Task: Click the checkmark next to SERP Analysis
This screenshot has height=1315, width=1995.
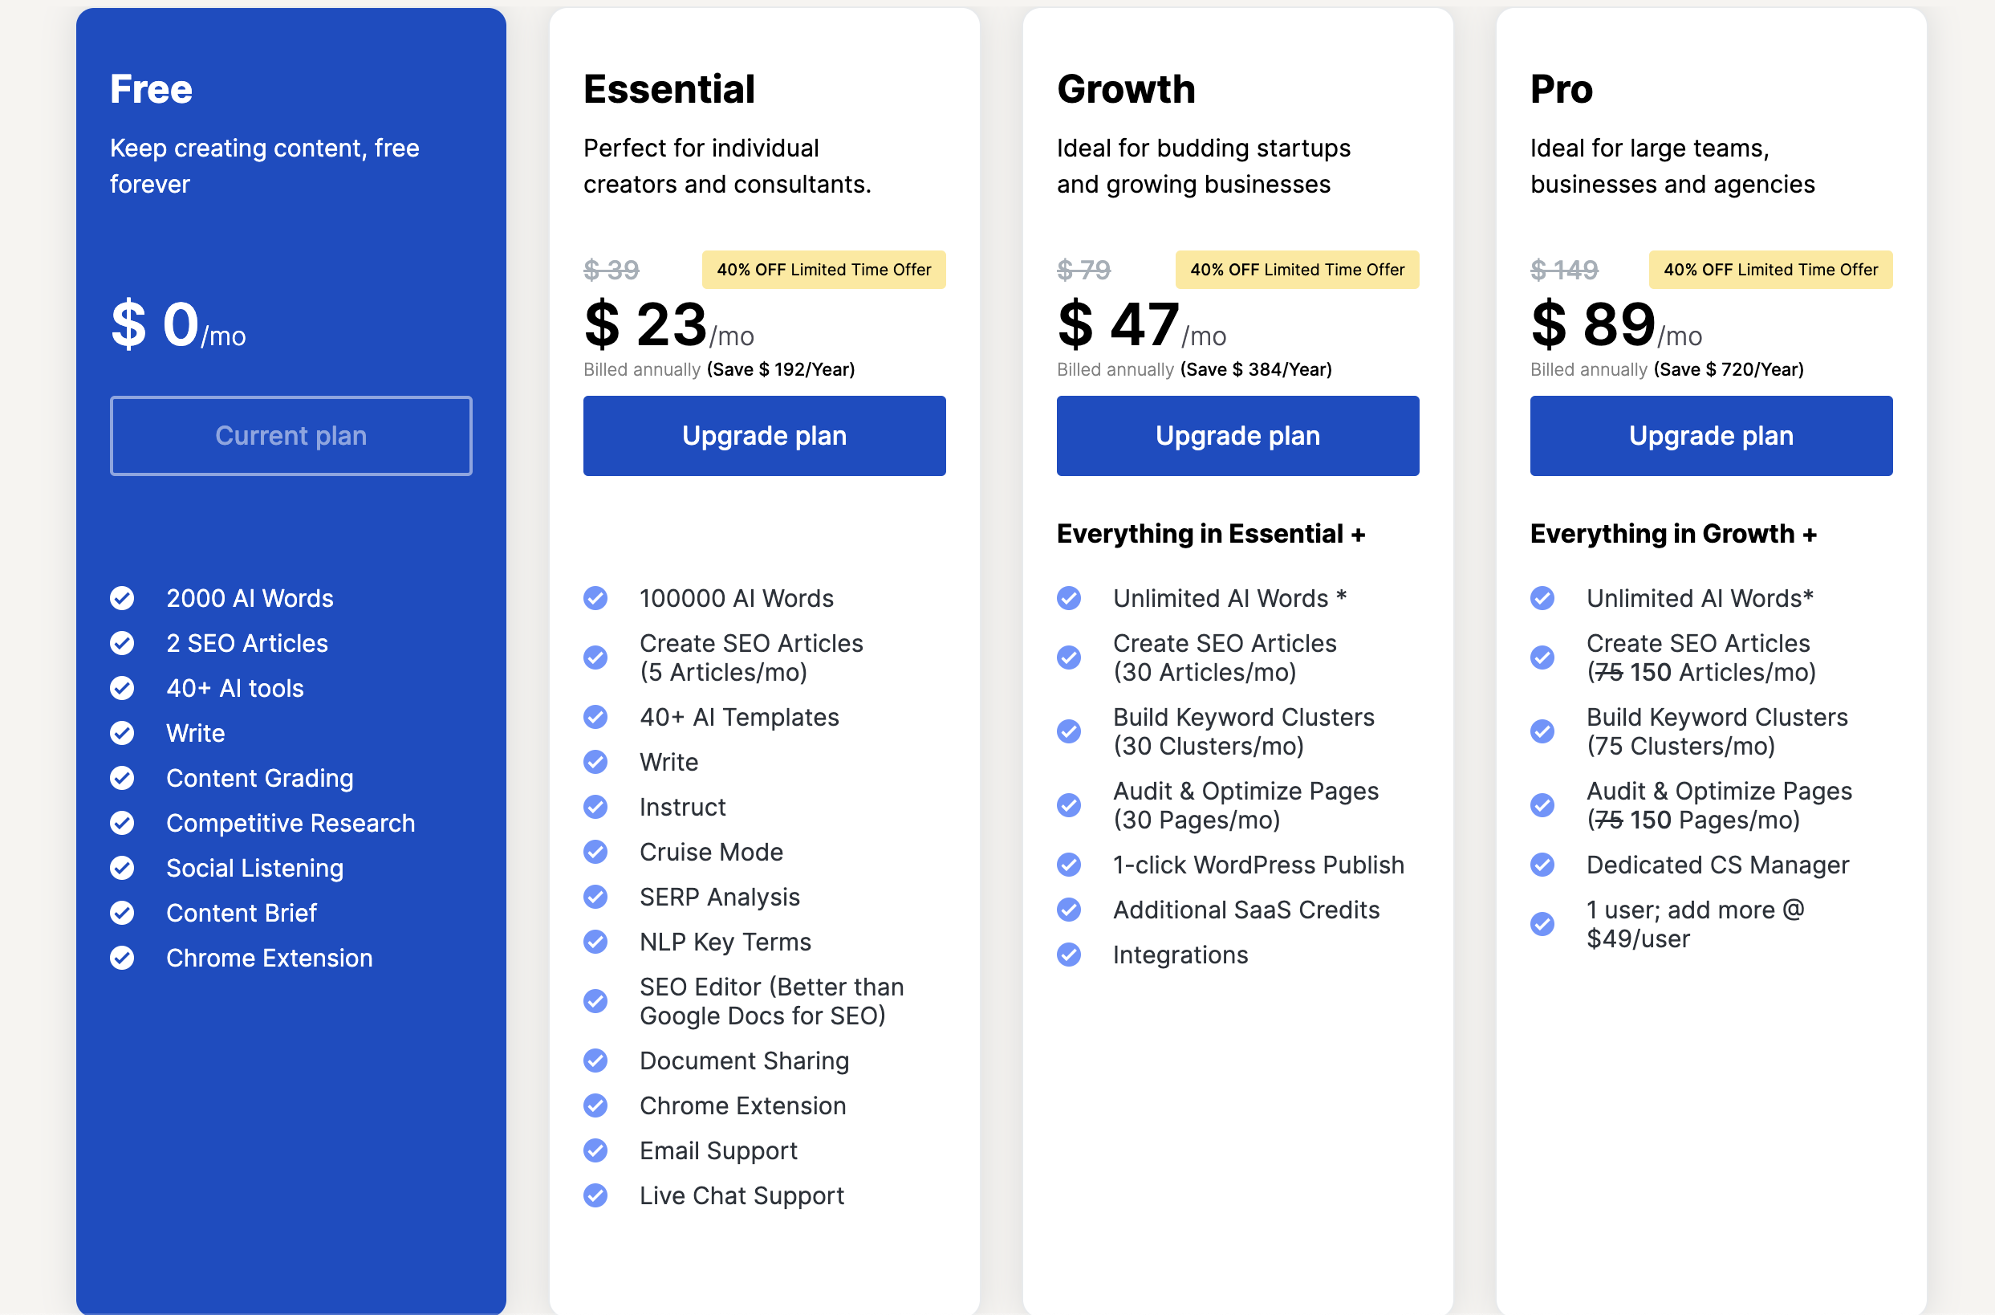Action: click(x=595, y=897)
